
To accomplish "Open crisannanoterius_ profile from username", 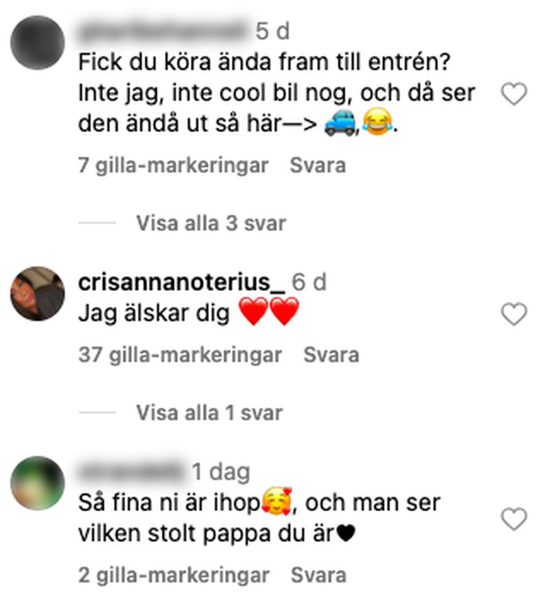I will click(181, 282).
